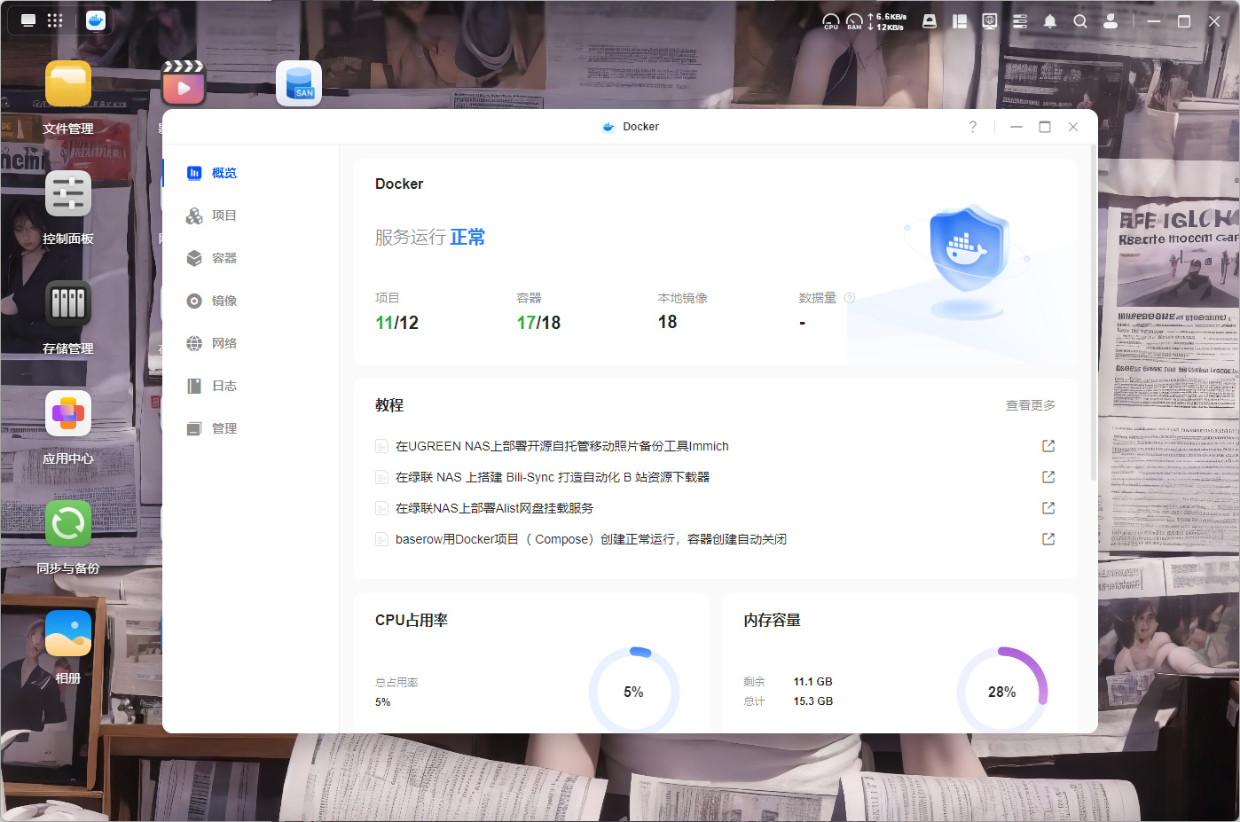Open the app grid launcher icon
This screenshot has height=822, width=1240.
pyautogui.click(x=55, y=20)
